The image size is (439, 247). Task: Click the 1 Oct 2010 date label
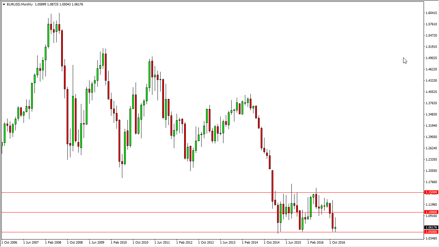pyautogui.click(x=140, y=243)
